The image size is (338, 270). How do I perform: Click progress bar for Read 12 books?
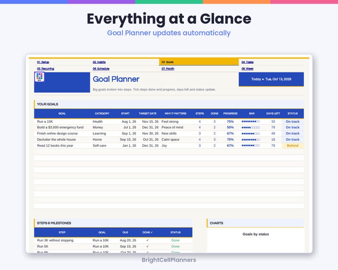pyautogui.click(x=251, y=145)
